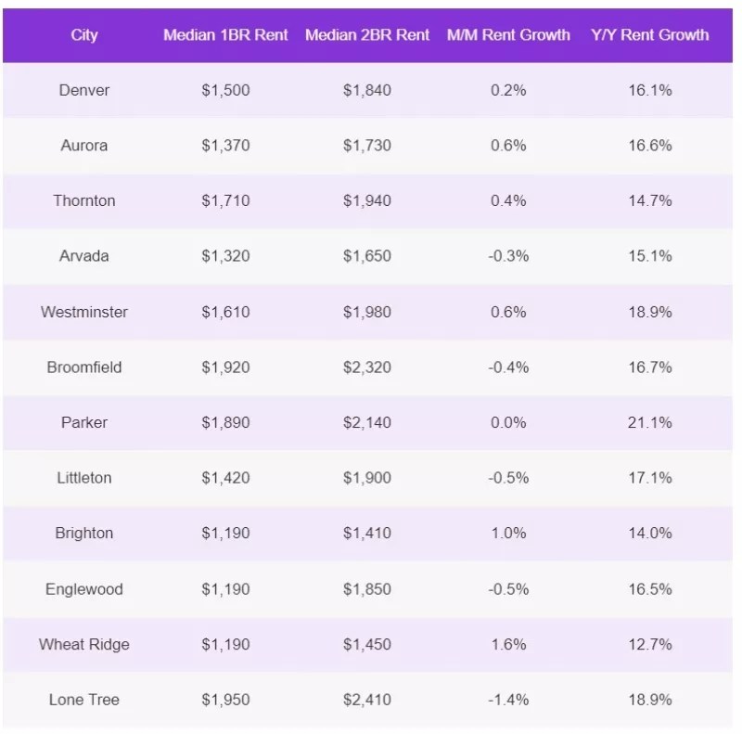Click the M/M Rent Growth header
This screenshot has width=742, height=734.
(508, 35)
